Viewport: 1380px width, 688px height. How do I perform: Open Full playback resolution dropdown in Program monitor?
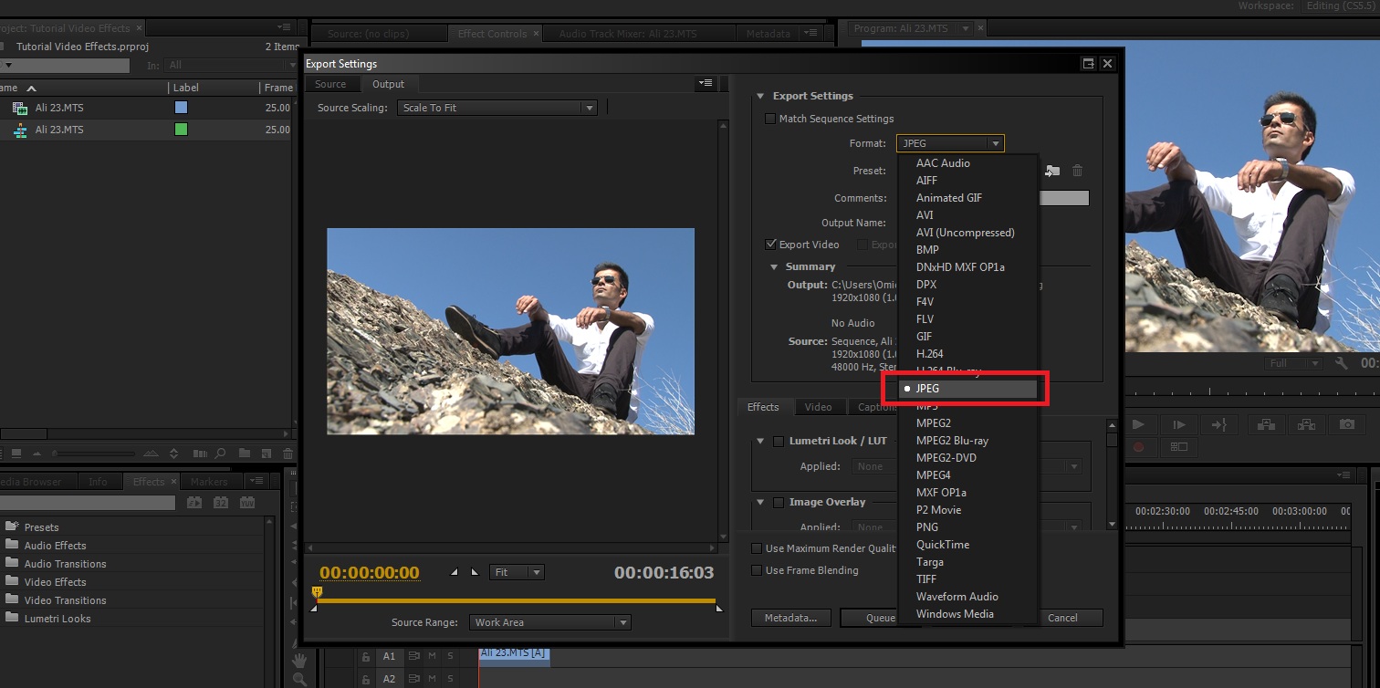pos(1292,363)
